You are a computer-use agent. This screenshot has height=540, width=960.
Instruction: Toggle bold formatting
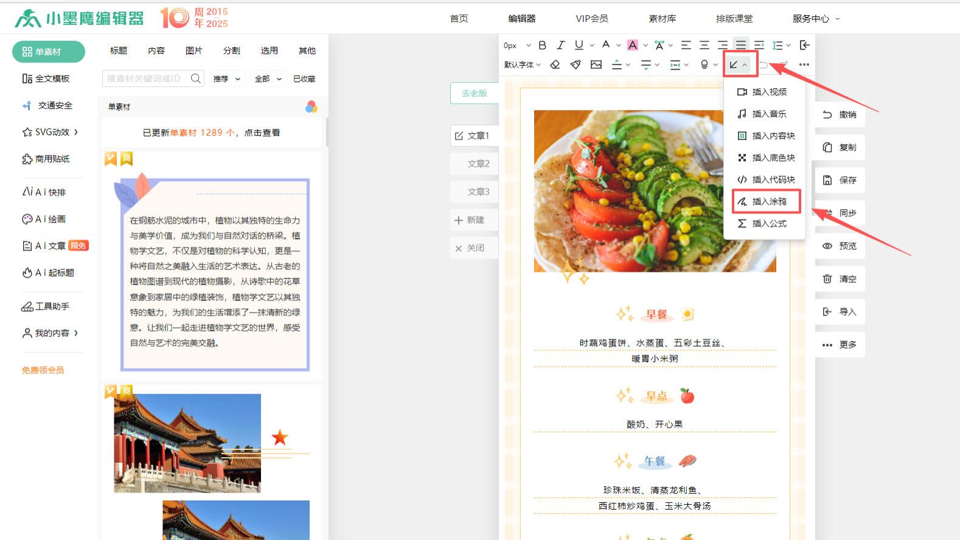click(543, 45)
